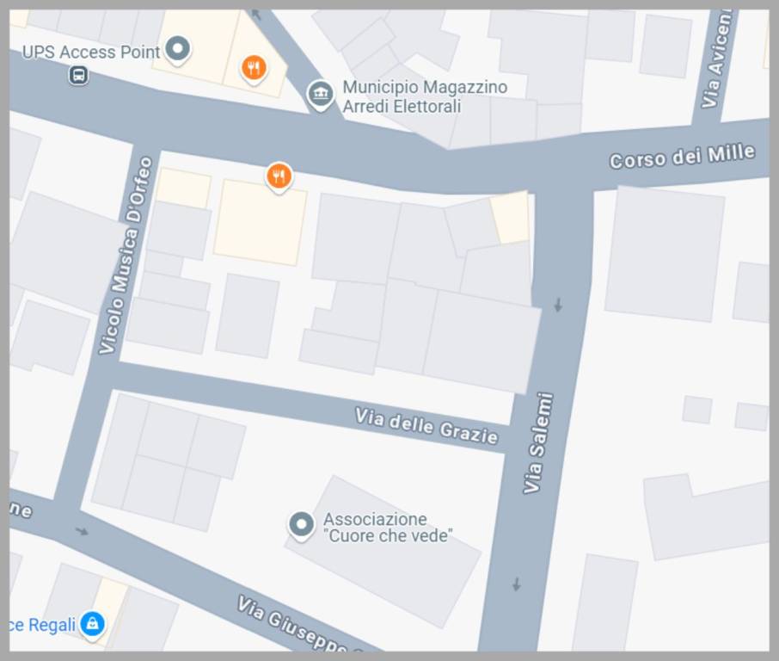Click the blue Regali shop label
This screenshot has width=779, height=661.
(43, 625)
